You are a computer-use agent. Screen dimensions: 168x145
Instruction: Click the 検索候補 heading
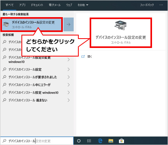click(8, 35)
